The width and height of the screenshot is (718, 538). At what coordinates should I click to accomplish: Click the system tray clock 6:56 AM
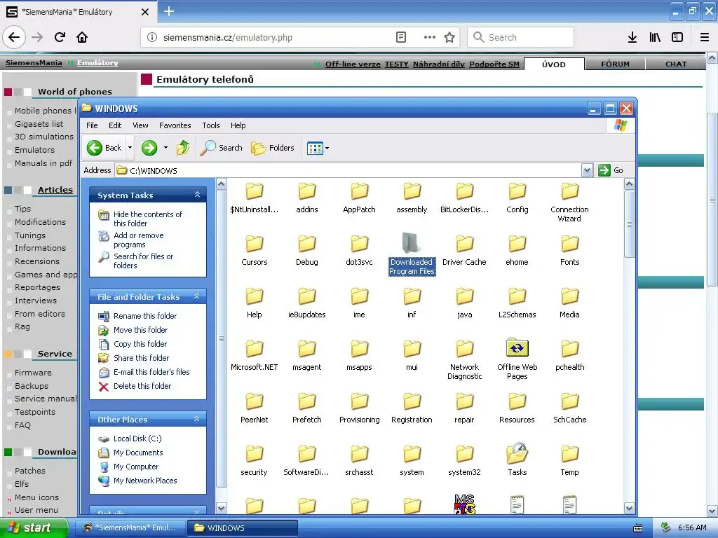(x=692, y=527)
